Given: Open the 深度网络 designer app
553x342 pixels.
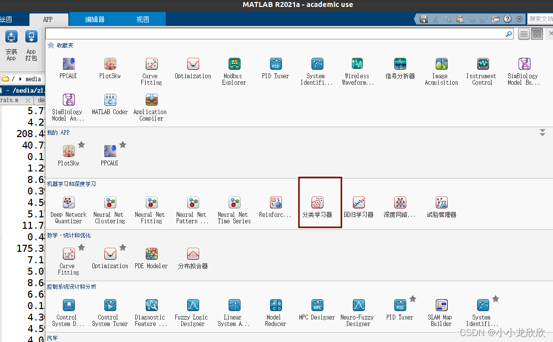Looking at the screenshot, I should (x=400, y=207).
